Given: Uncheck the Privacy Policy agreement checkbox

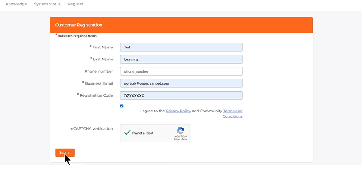Looking at the screenshot, I should [x=122, y=106].
